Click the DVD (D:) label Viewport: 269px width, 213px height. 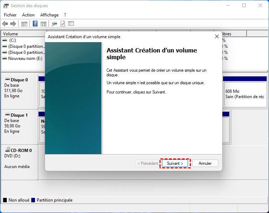tap(12, 156)
